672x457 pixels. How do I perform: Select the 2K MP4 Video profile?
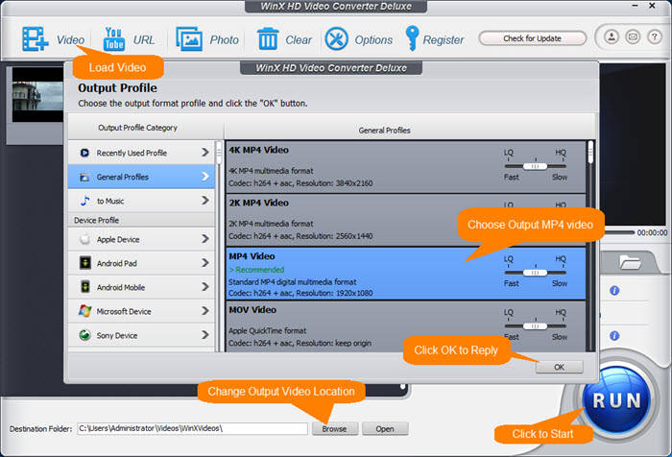click(405, 220)
